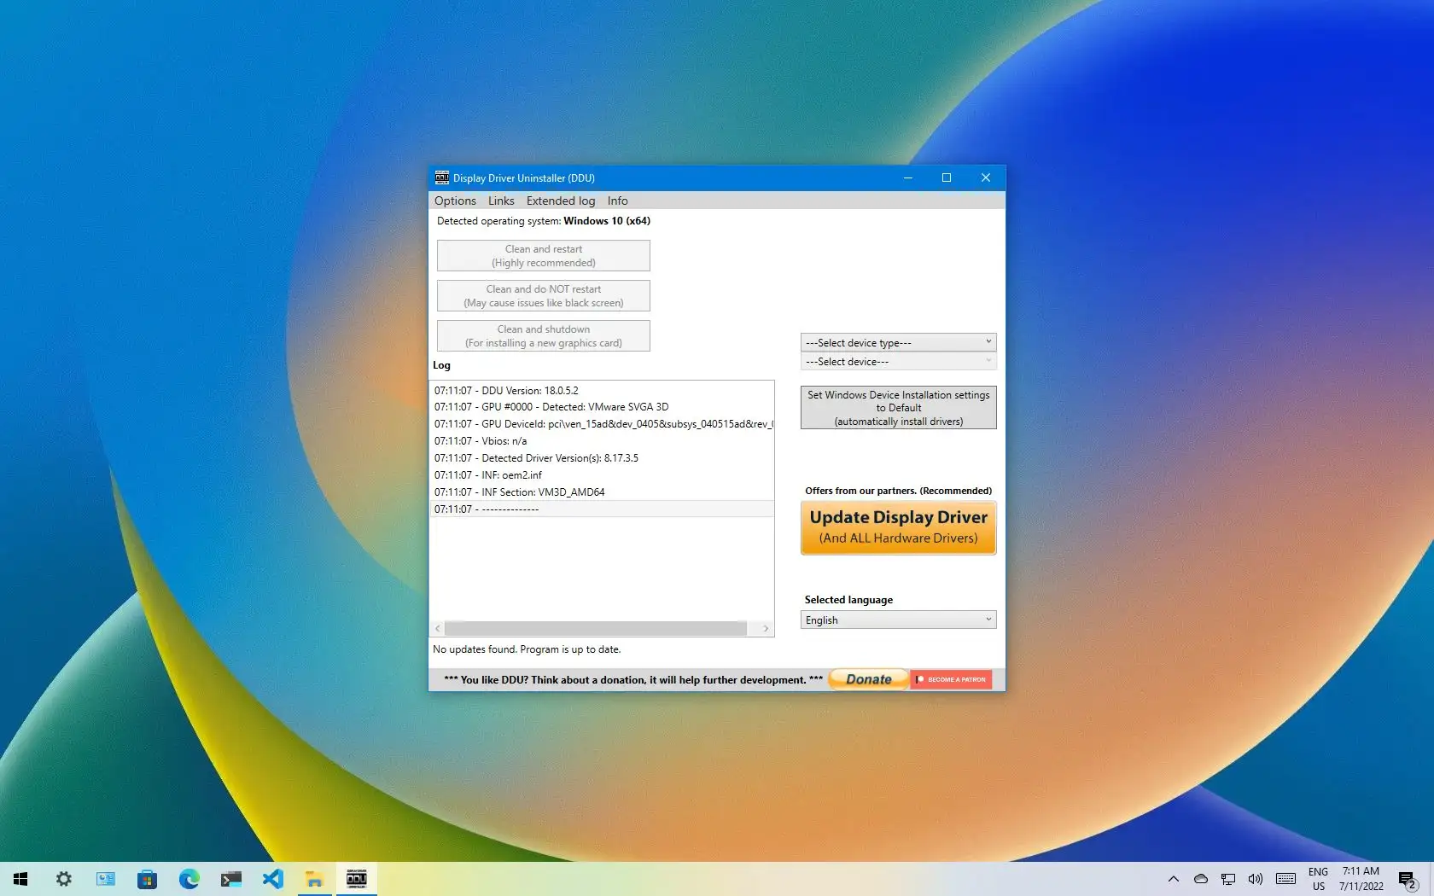The height and width of the screenshot is (896, 1434).
Task: Open the Info menu
Action: pyautogui.click(x=616, y=201)
